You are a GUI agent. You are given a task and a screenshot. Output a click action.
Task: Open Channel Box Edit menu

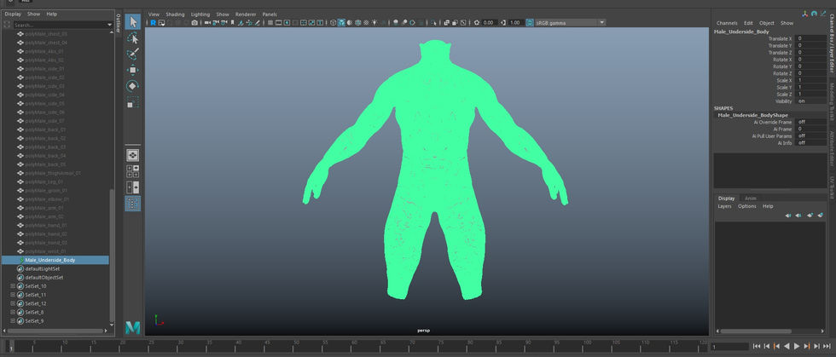point(749,24)
